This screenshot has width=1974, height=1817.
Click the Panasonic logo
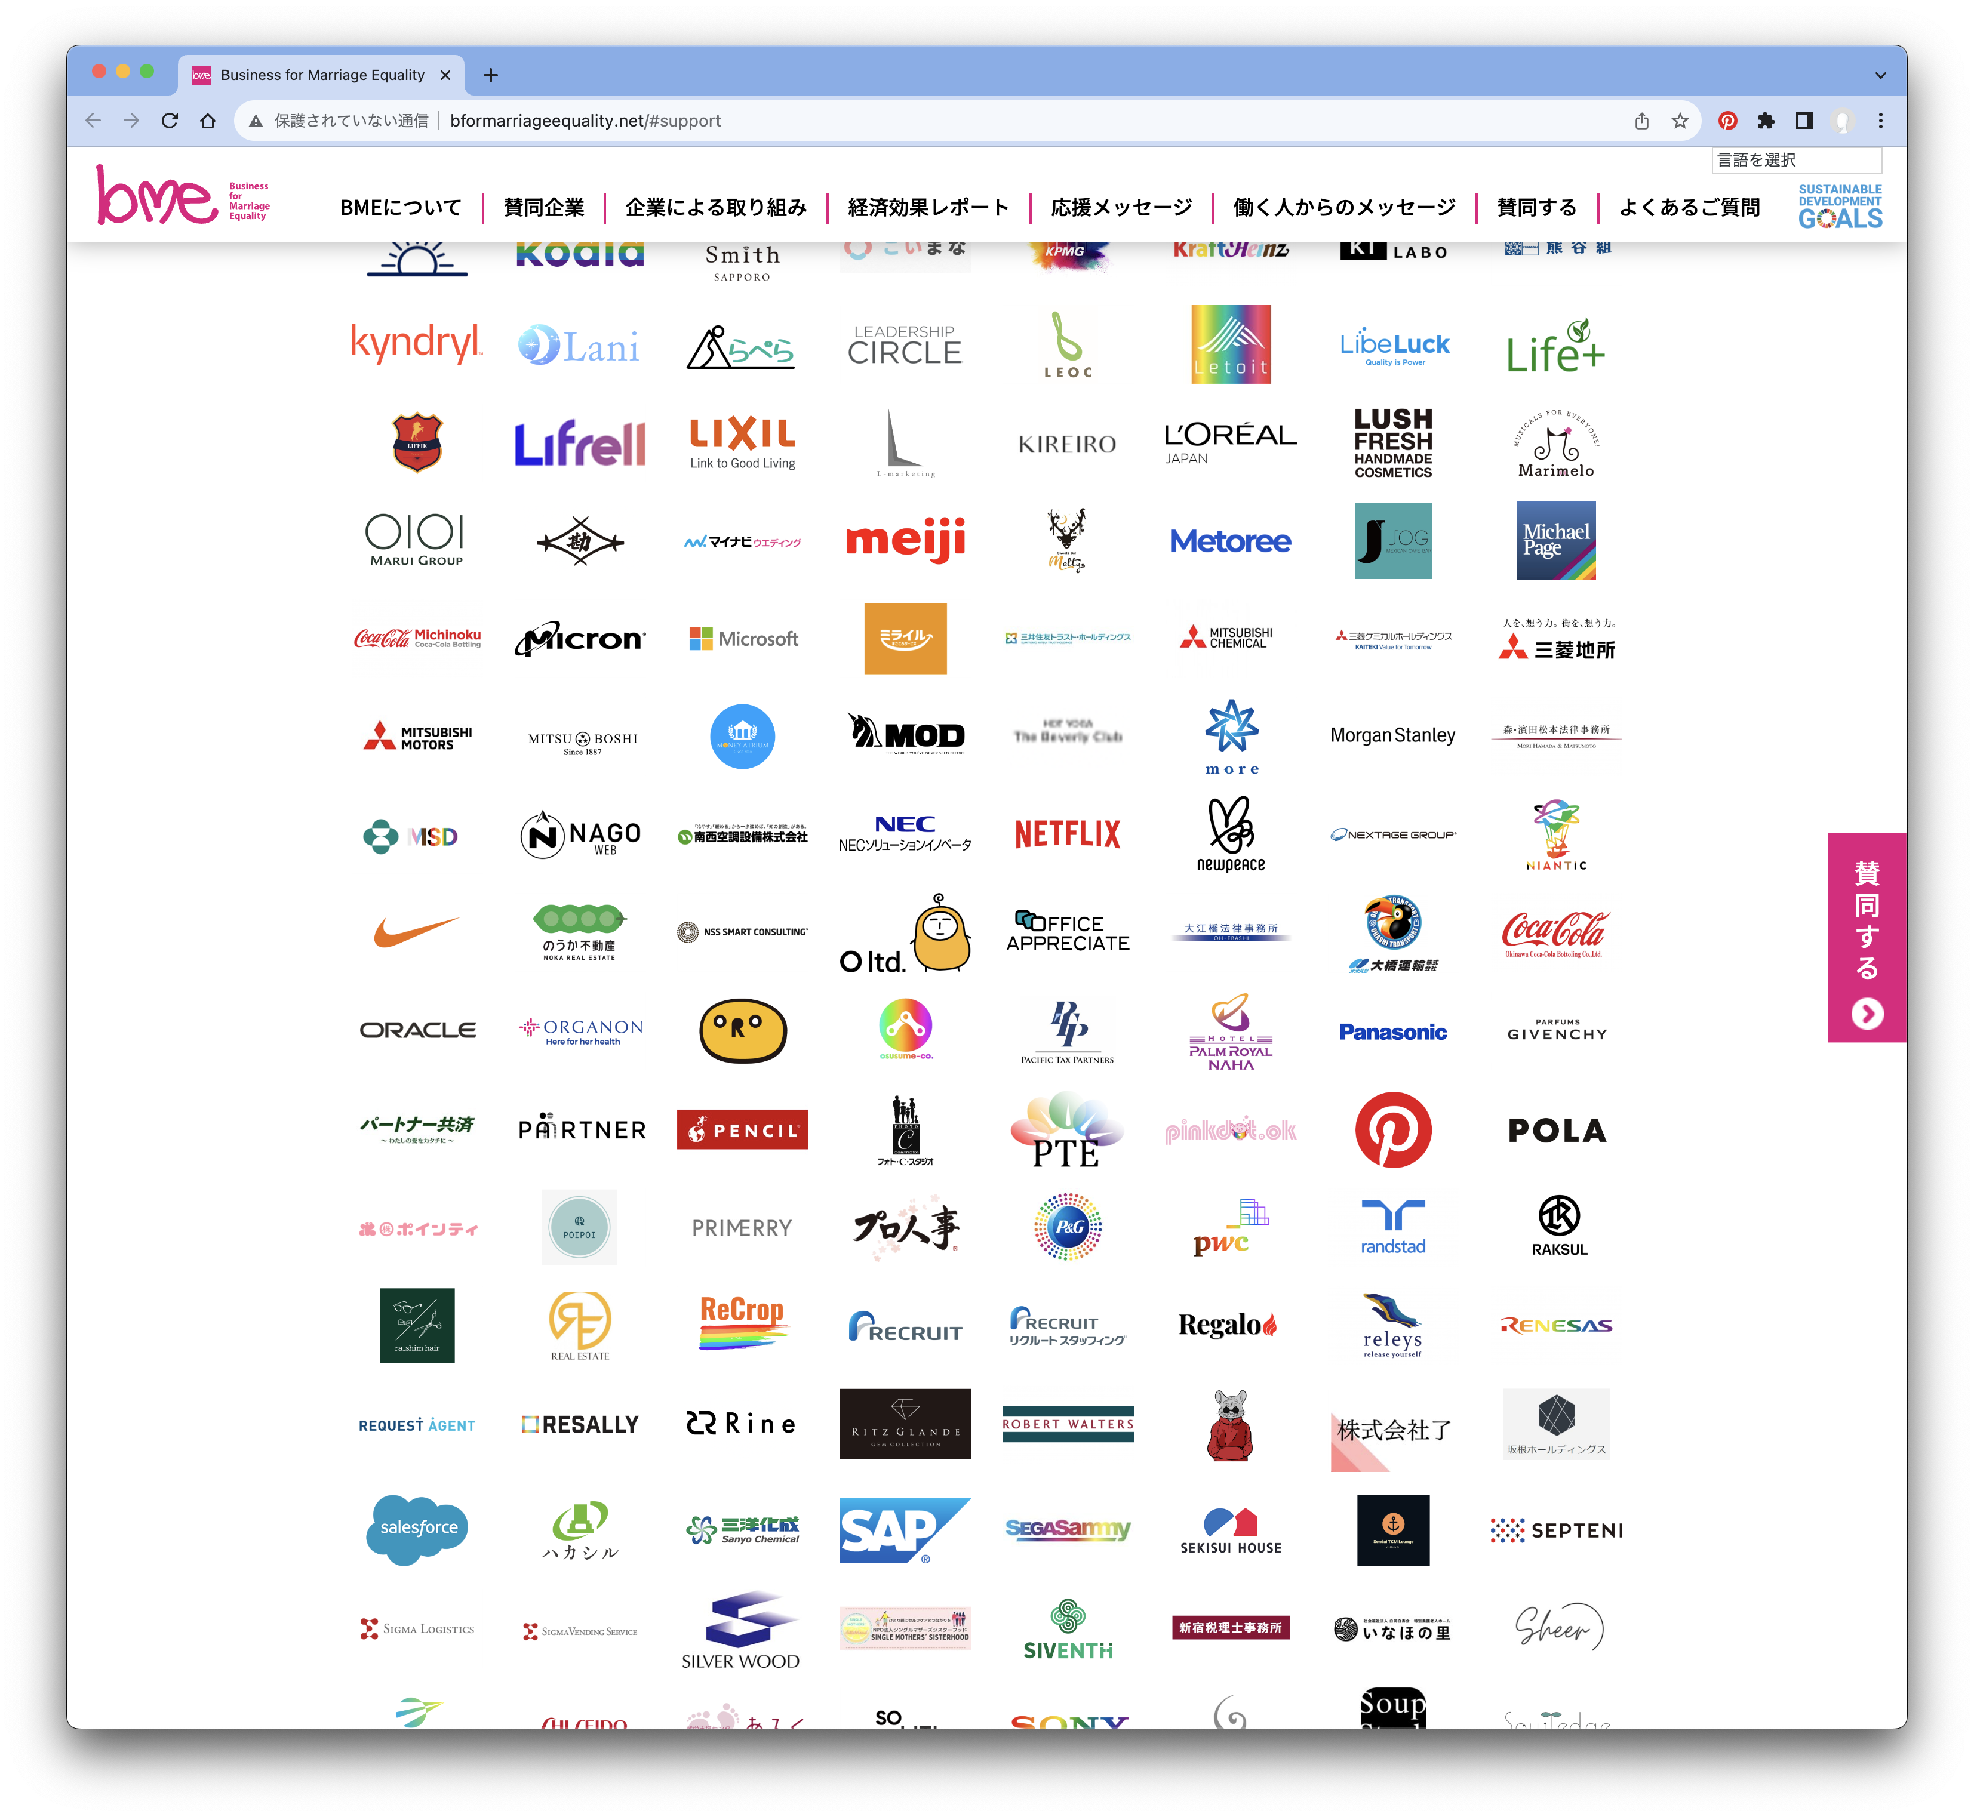coord(1392,1031)
